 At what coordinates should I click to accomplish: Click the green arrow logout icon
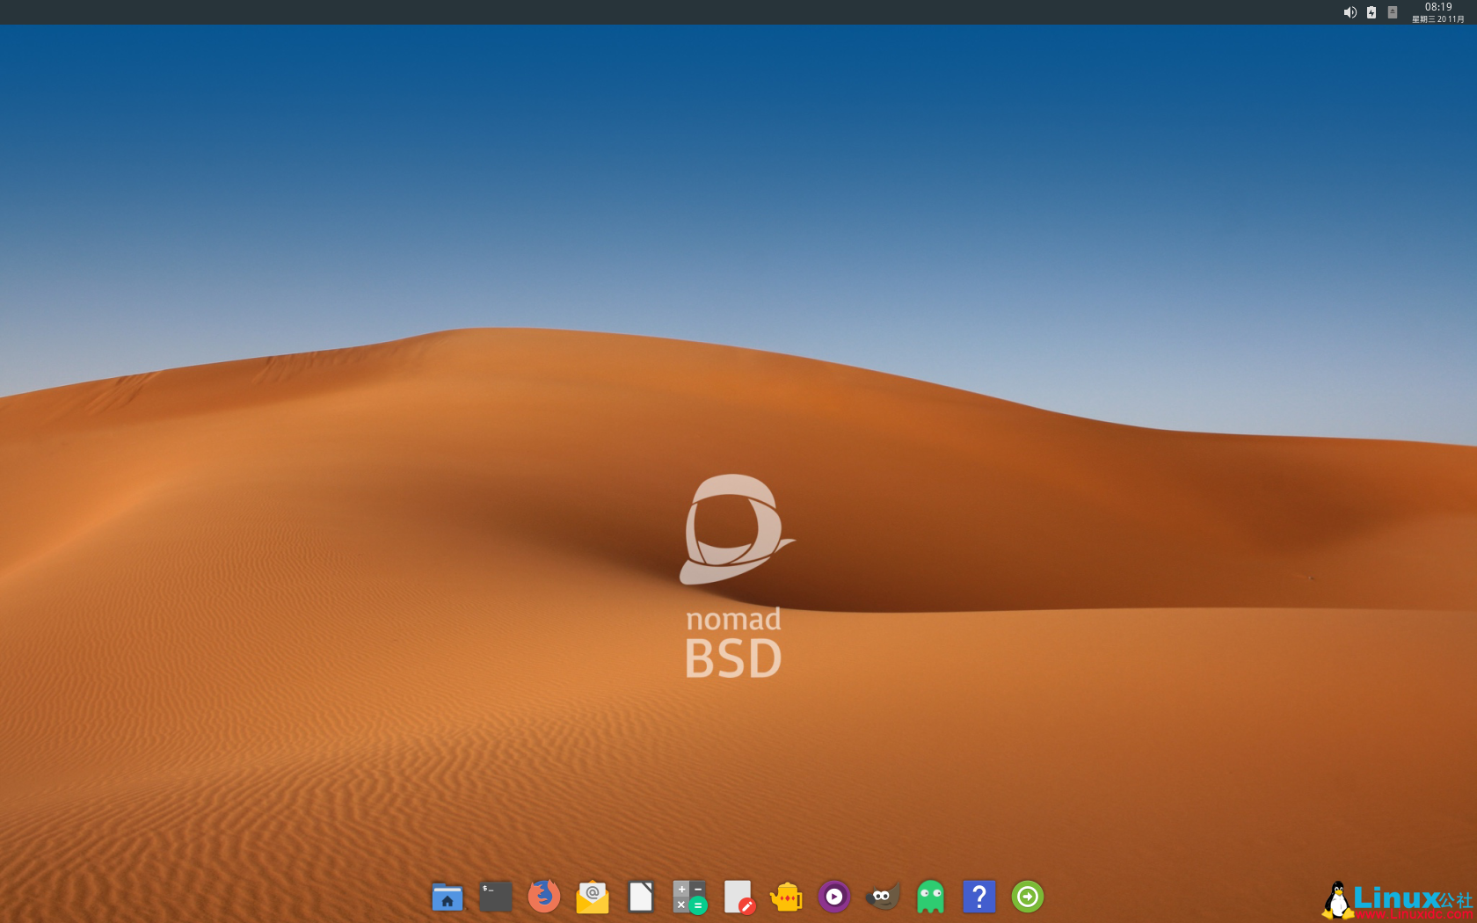tap(1027, 897)
